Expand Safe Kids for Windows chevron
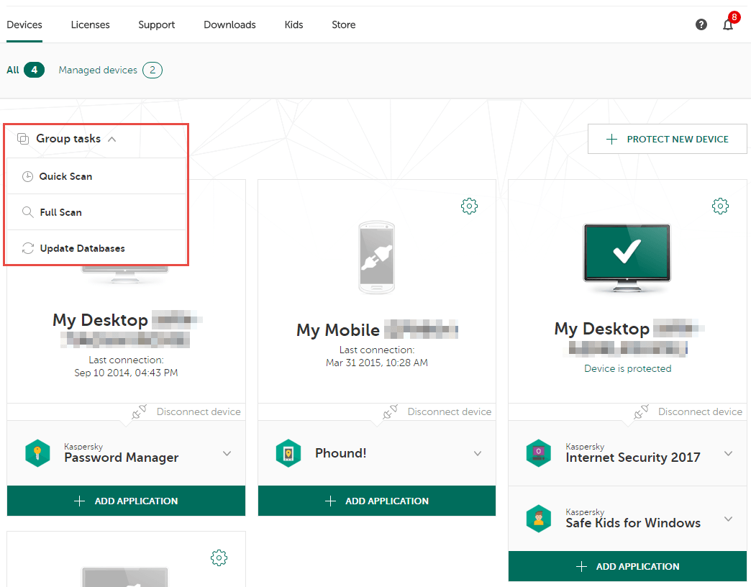Screen dimensions: 751x587 (x=729, y=519)
